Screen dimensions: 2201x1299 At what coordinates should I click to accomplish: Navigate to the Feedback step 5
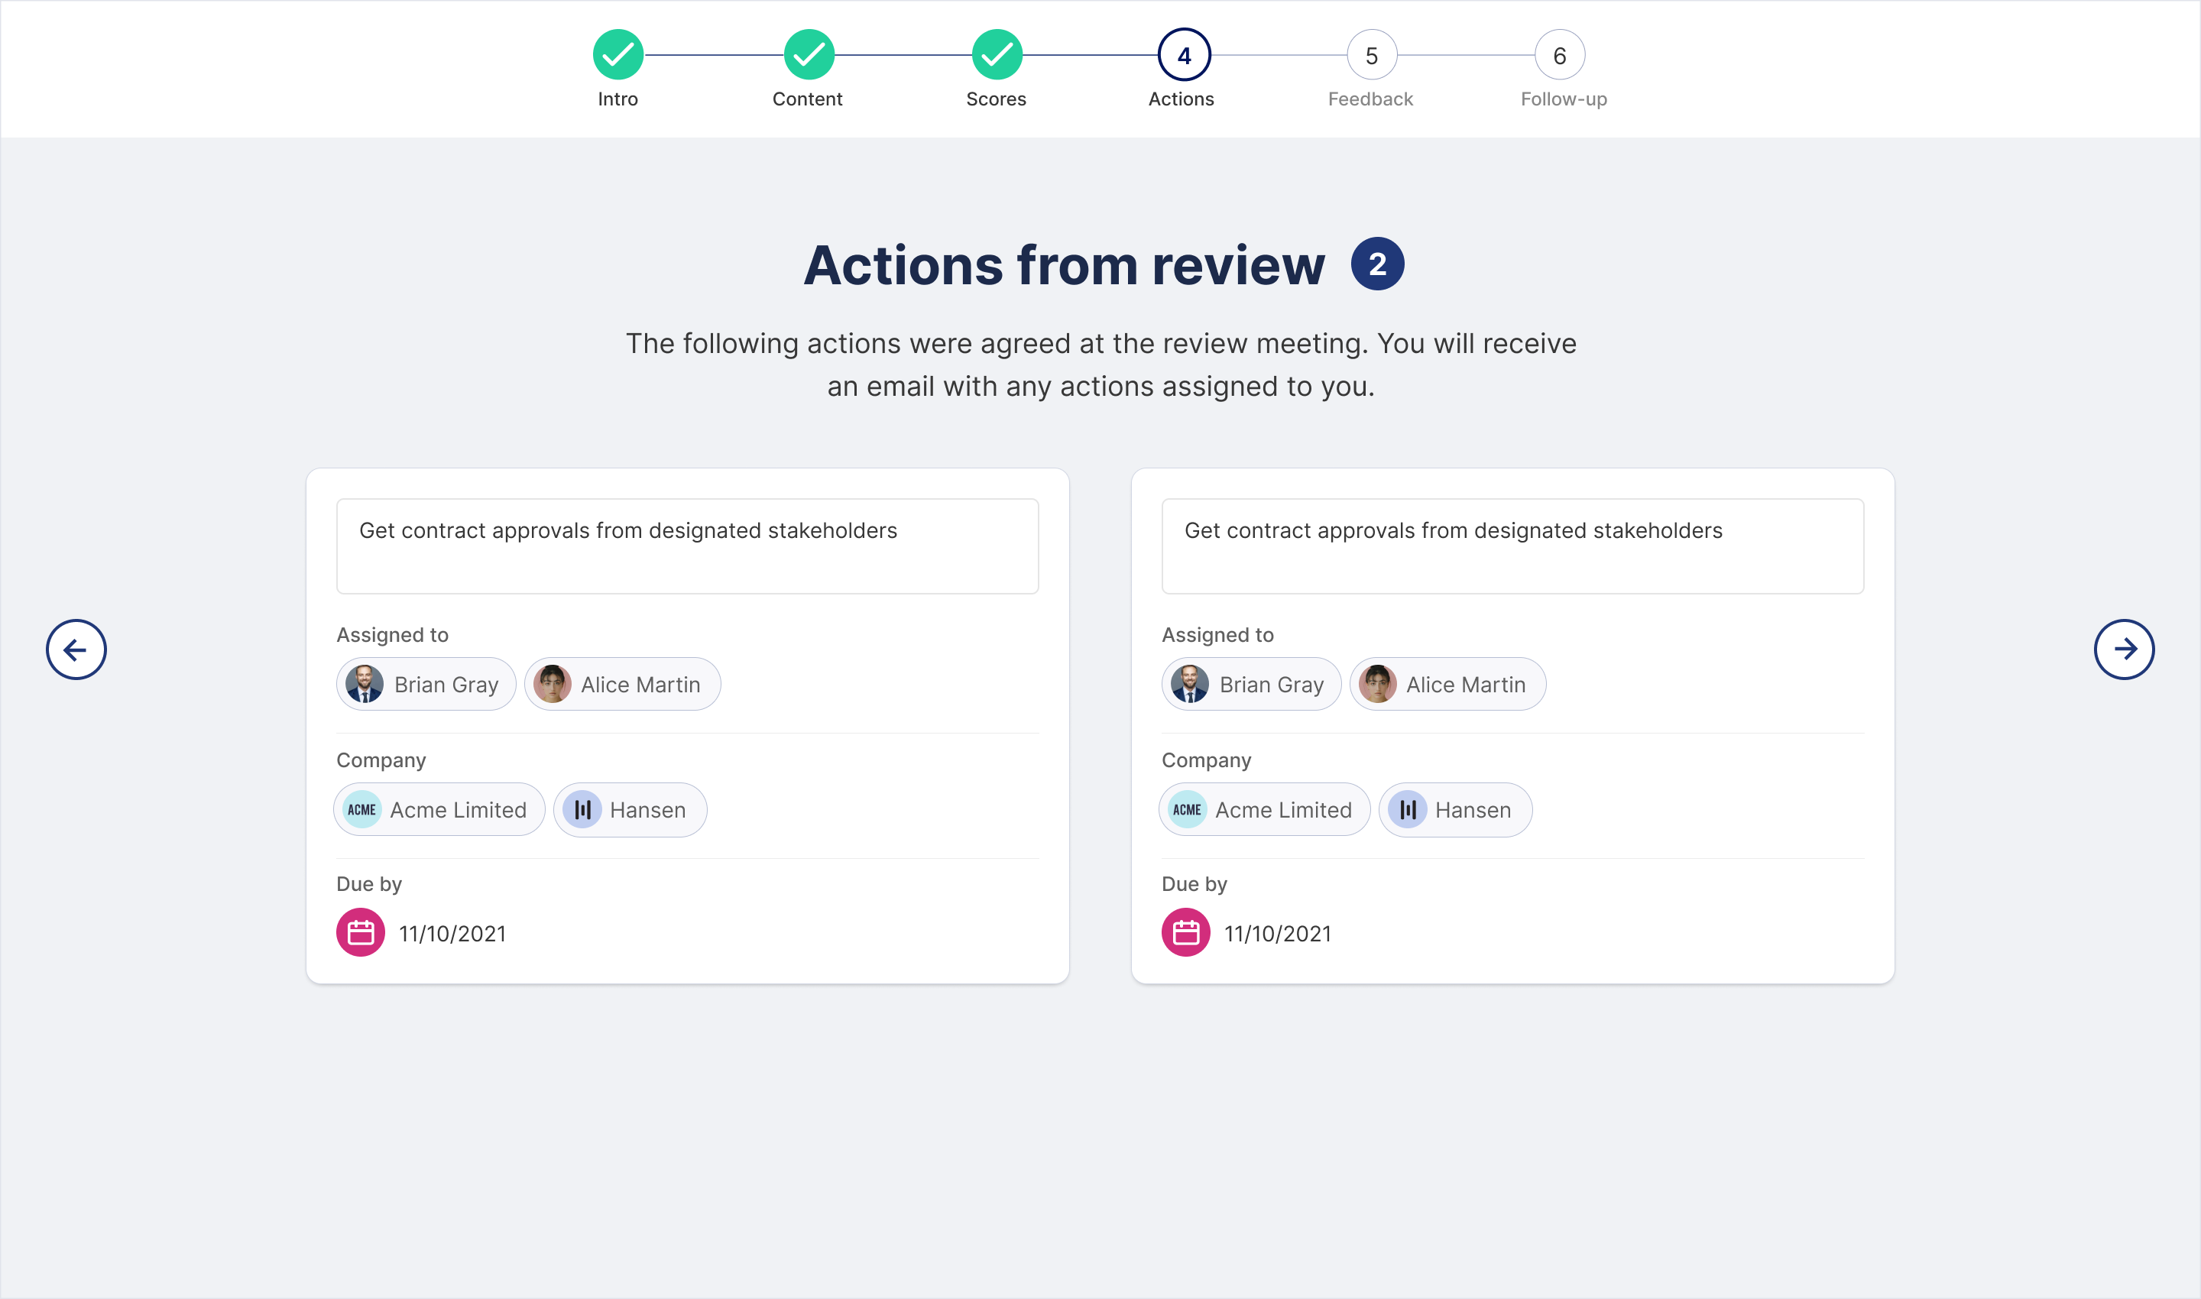pyautogui.click(x=1370, y=56)
